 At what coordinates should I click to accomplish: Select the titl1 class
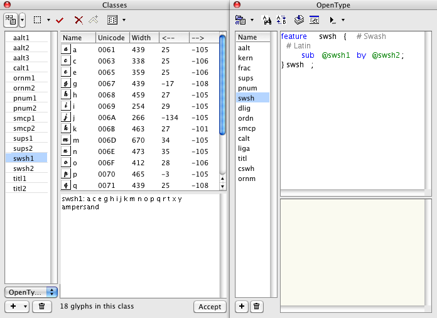click(26, 178)
